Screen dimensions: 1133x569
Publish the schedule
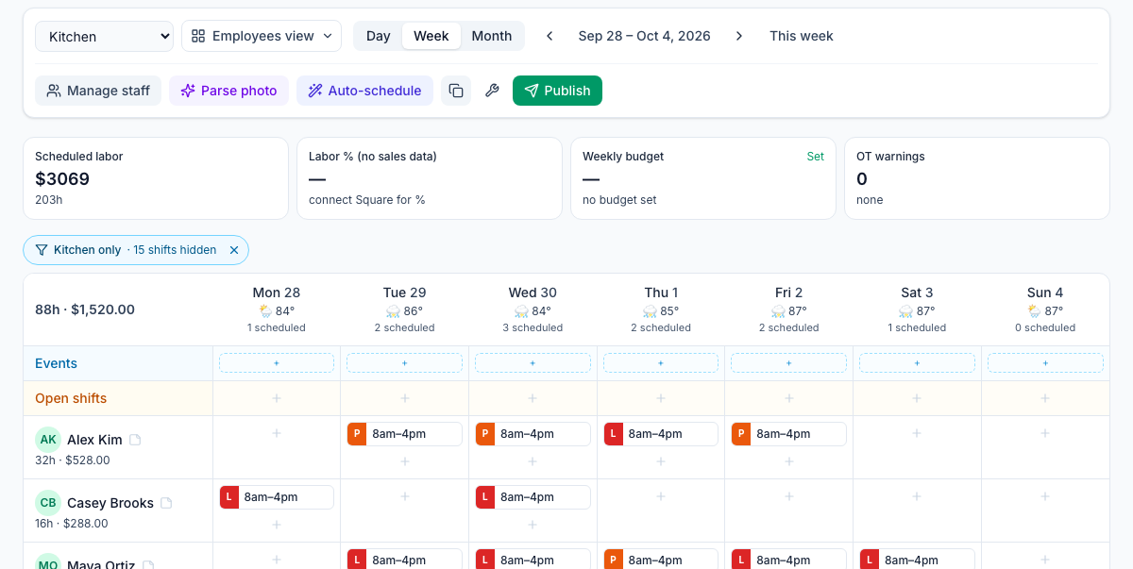click(x=557, y=91)
